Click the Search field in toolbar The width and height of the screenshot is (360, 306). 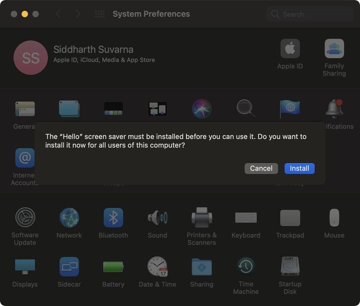(x=310, y=14)
